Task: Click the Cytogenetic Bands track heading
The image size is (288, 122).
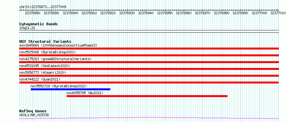Action: point(39,24)
